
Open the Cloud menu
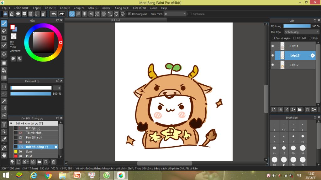click(153, 8)
